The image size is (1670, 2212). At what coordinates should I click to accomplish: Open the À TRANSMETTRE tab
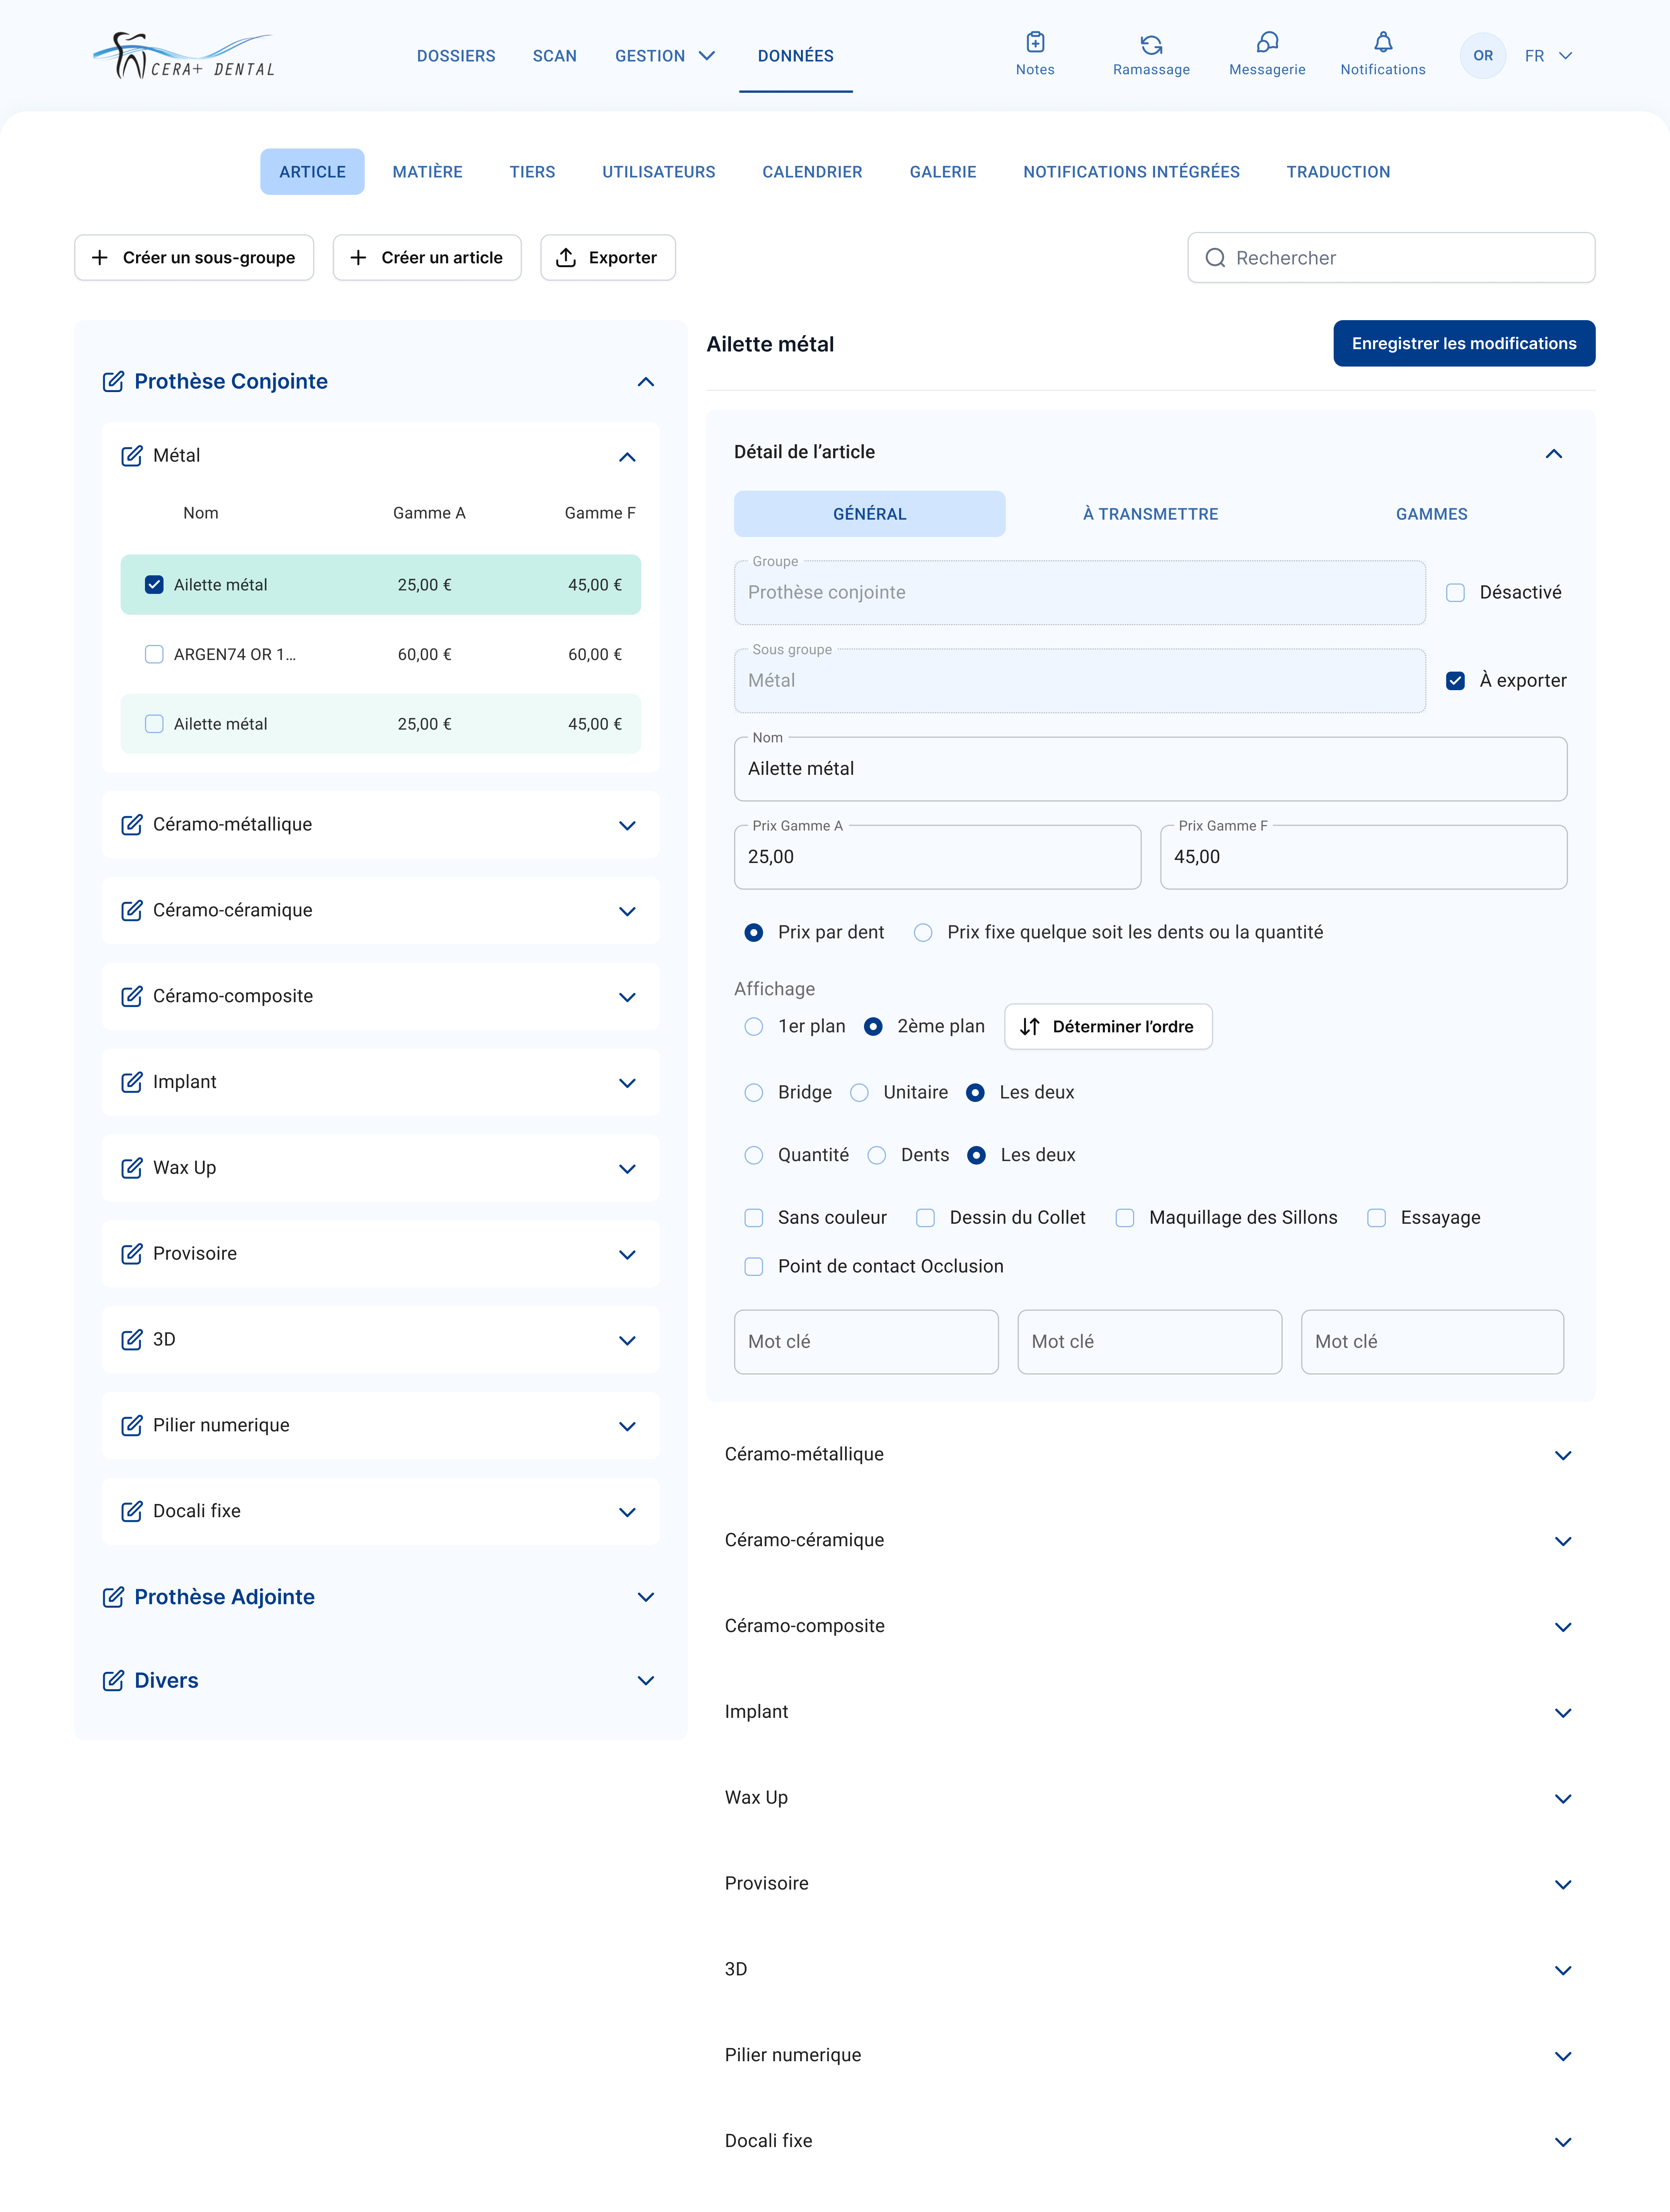[x=1150, y=514]
